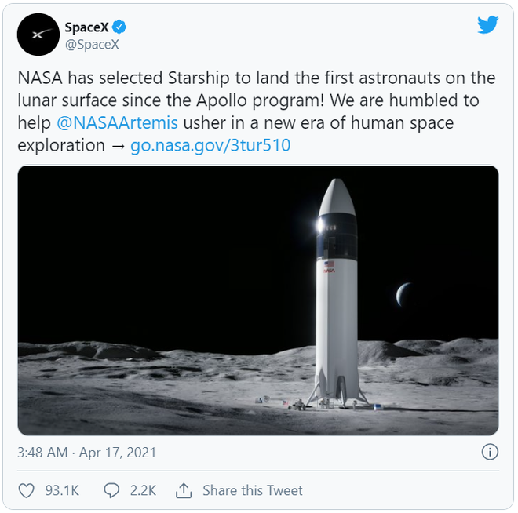The width and height of the screenshot is (518, 513).
Task: Select Share this Tweet
Action: (x=253, y=490)
